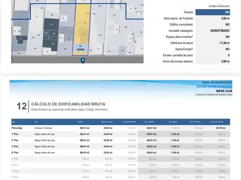Select the Parcela value 009
241x180 pixels.
tap(213, 12)
